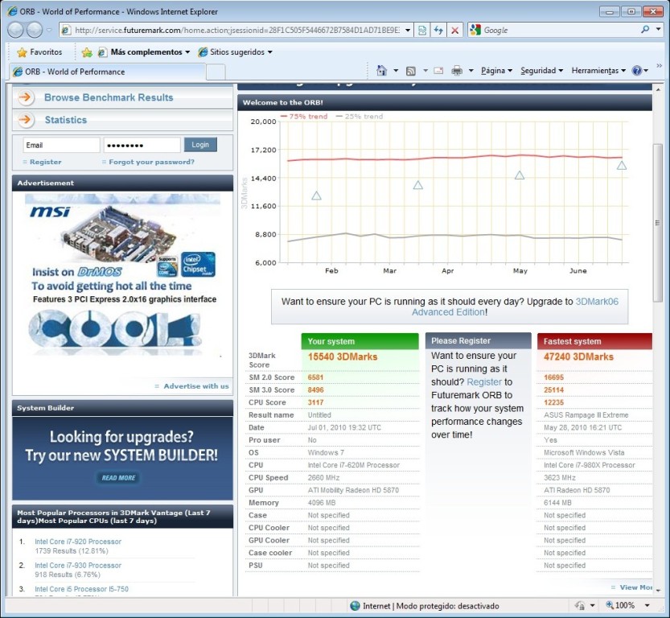Open the zoom level dropdown in status bar
Viewport: 670px width, 618px height.
click(647, 605)
